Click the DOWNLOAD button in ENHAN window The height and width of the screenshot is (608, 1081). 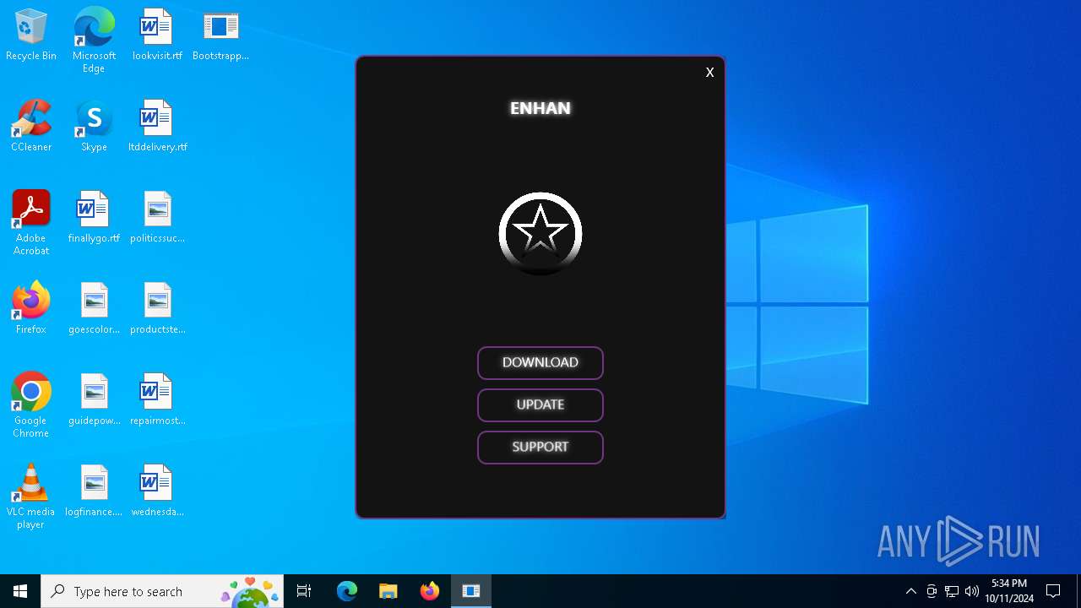pyautogui.click(x=540, y=363)
